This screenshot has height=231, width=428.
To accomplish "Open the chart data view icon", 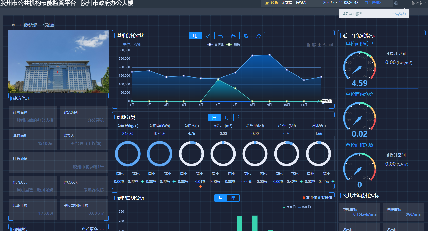I will point(308,45).
